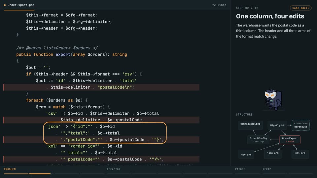Click the '72 lines' counter

tap(219, 5)
